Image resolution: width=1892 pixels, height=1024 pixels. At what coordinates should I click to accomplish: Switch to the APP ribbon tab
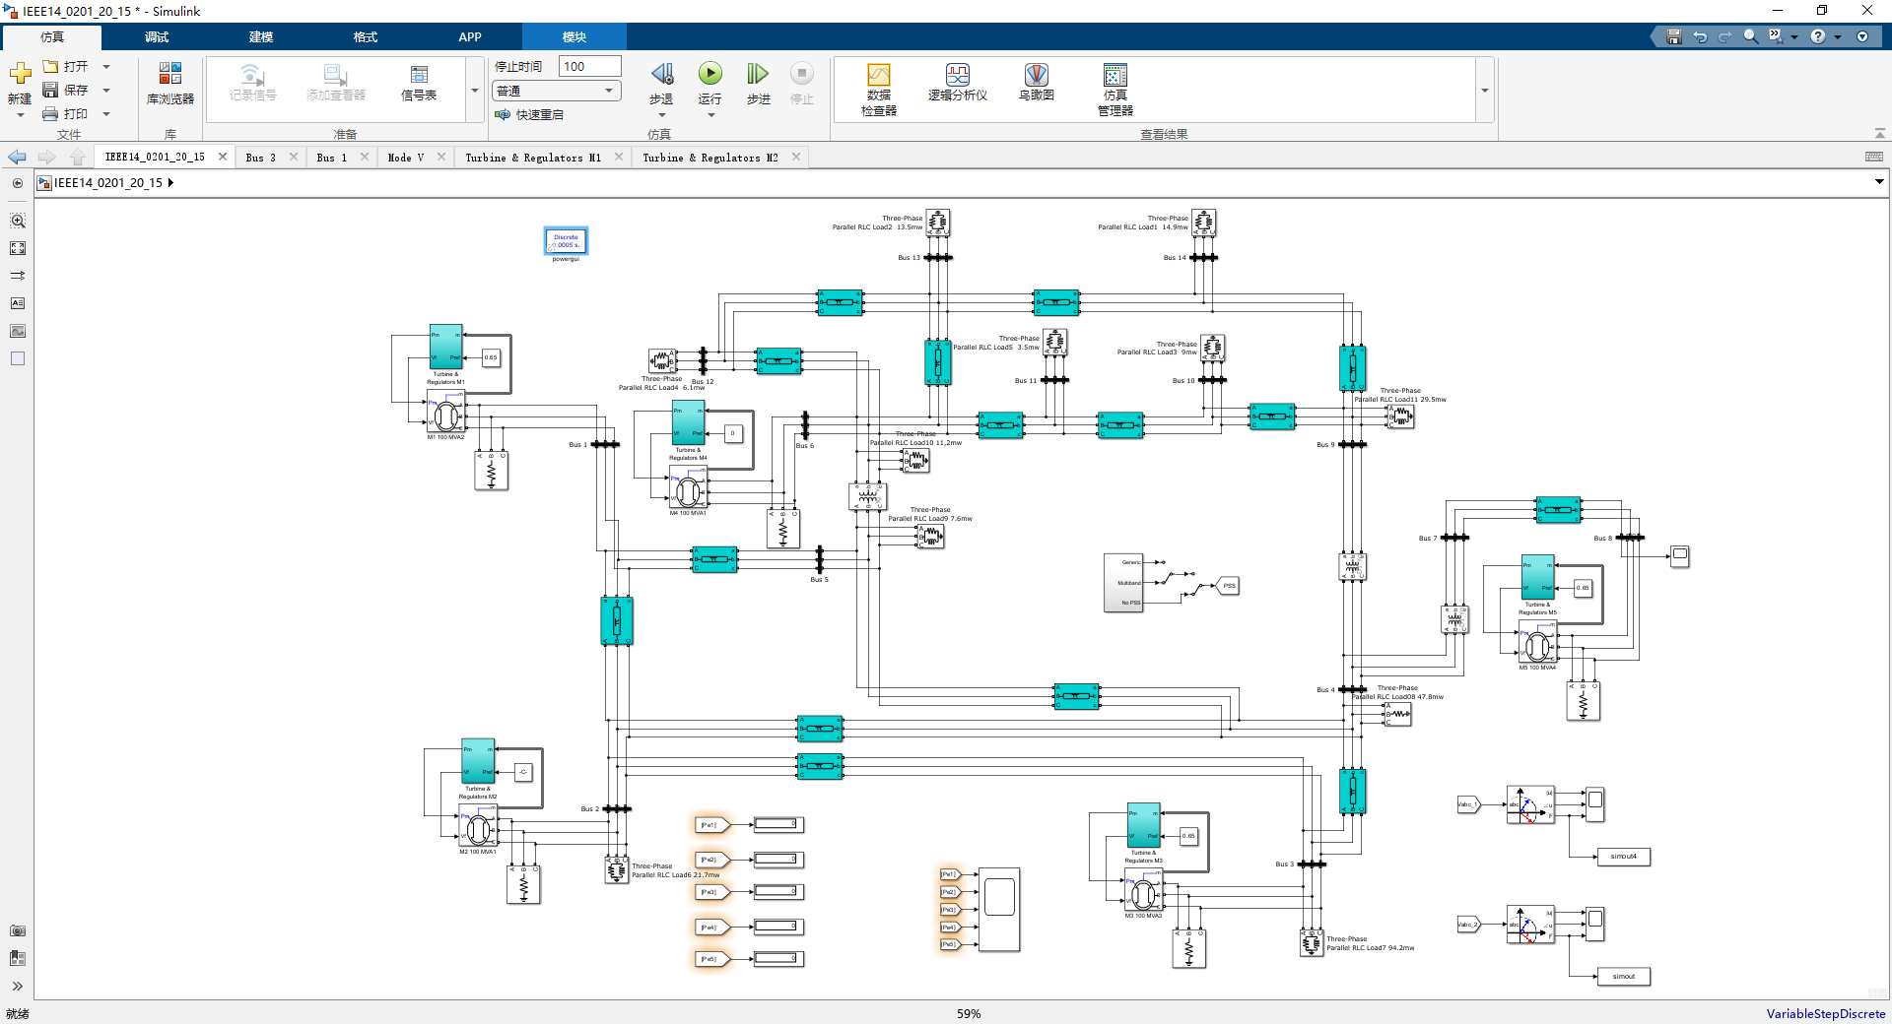[470, 37]
